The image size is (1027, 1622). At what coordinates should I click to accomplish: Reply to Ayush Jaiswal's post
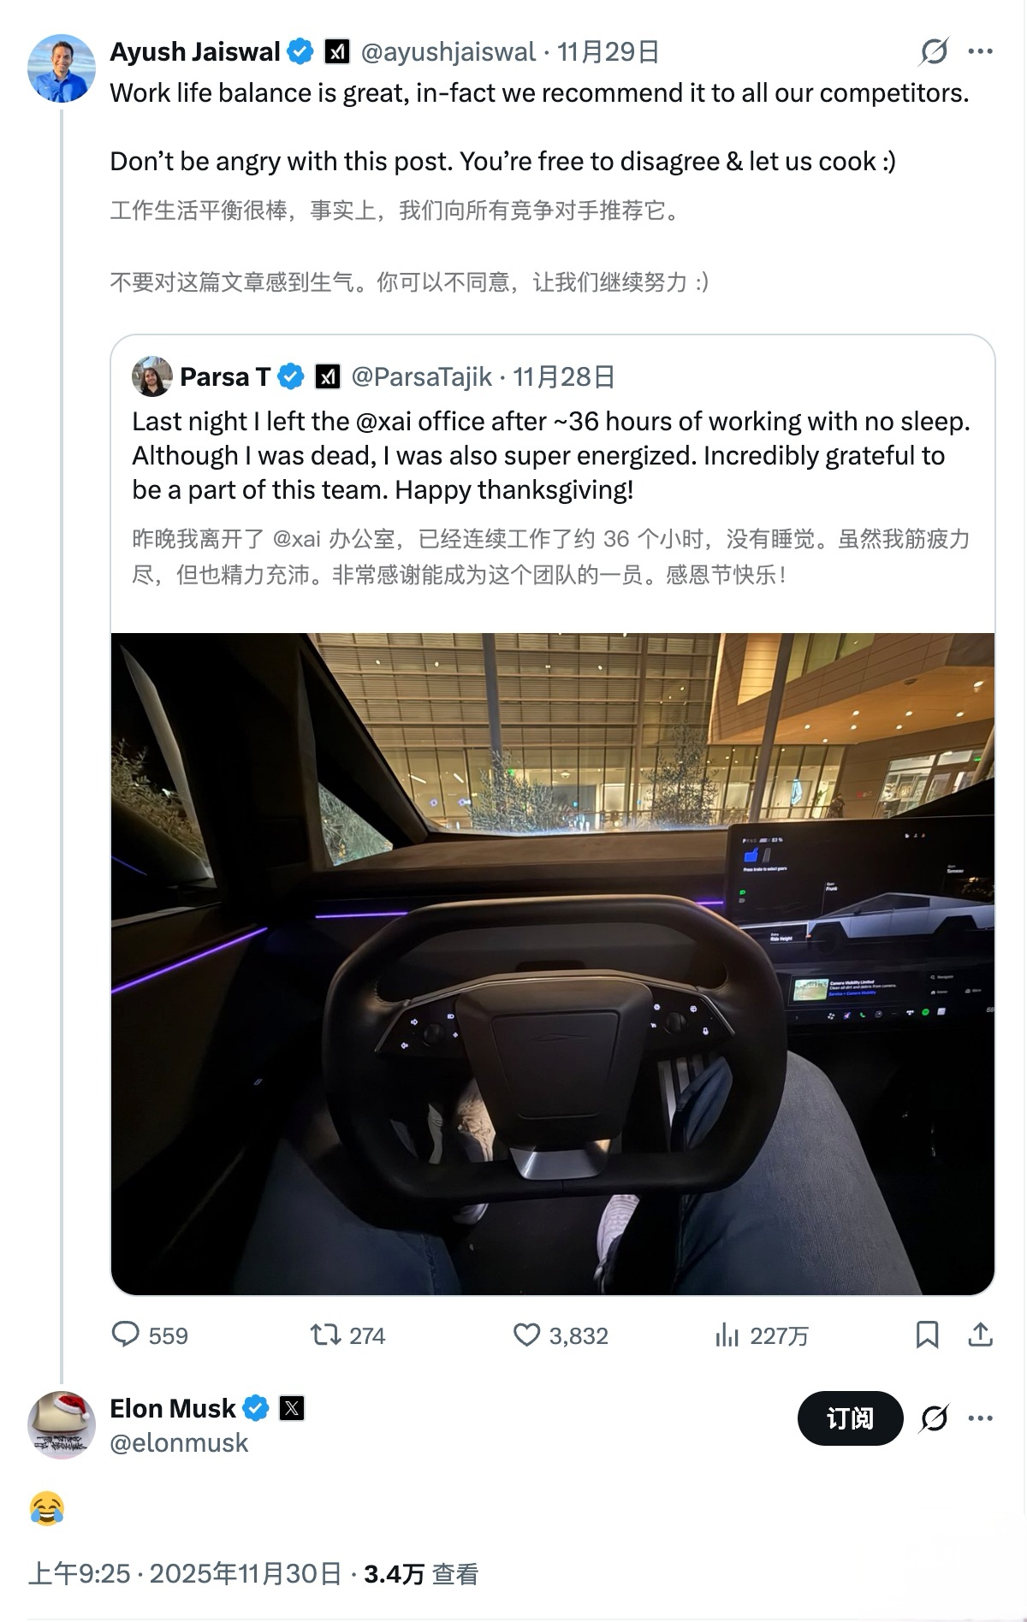pos(126,1335)
